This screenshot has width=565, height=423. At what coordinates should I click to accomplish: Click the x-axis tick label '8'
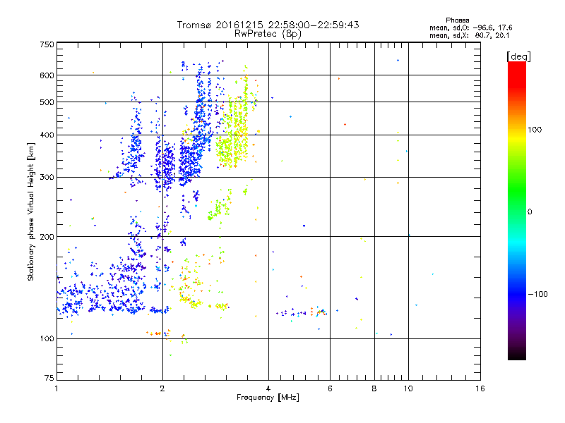click(x=374, y=388)
